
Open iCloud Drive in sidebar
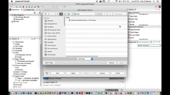click(x=52, y=36)
